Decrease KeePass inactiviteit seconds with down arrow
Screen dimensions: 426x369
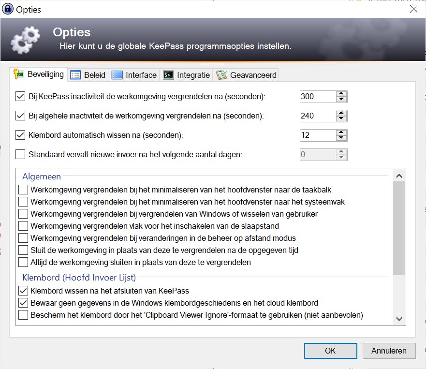[341, 99]
